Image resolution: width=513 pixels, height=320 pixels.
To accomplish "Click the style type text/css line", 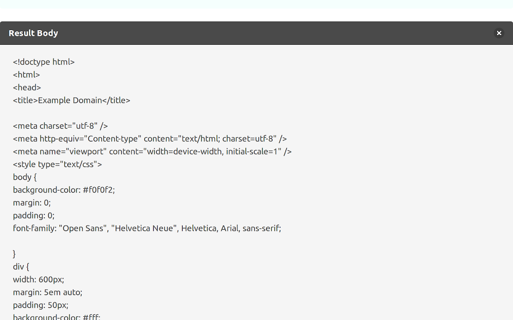I will pos(57,164).
